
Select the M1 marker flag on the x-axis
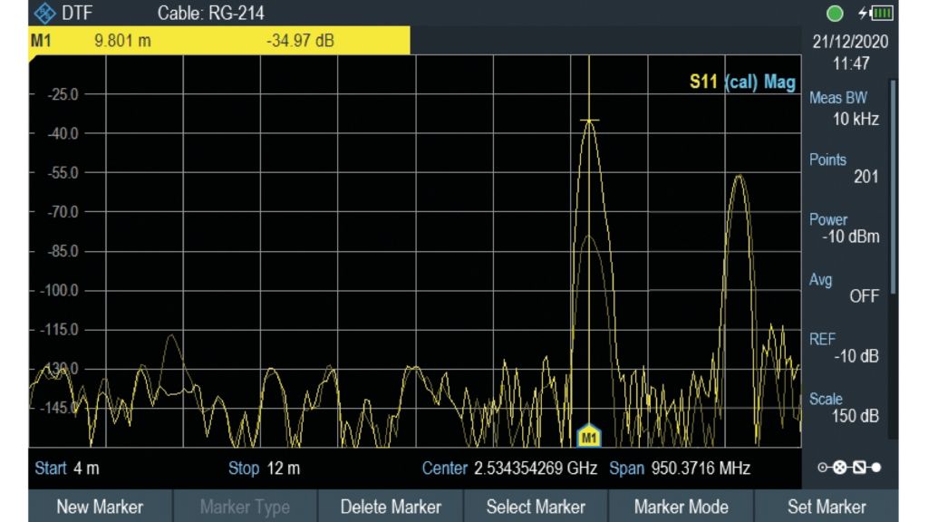tap(589, 437)
